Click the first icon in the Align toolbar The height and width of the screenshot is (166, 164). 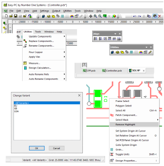tap(96, 39)
